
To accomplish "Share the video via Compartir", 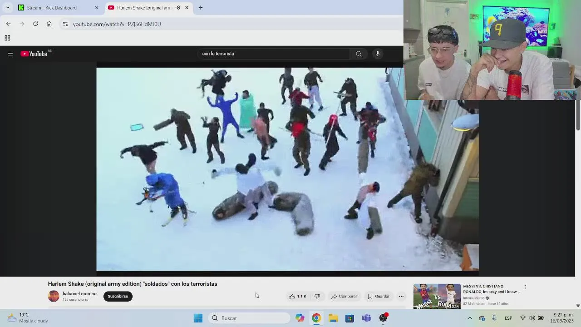I will click(344, 296).
